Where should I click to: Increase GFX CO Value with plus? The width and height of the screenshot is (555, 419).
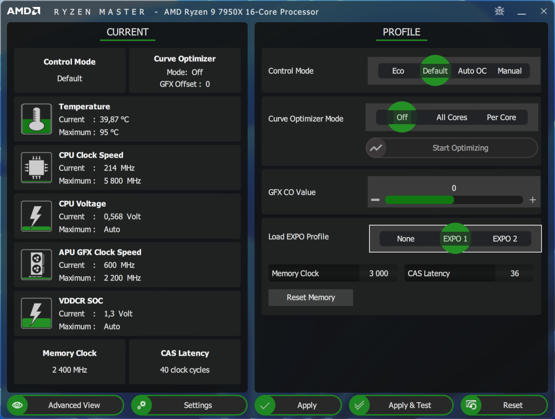532,200
